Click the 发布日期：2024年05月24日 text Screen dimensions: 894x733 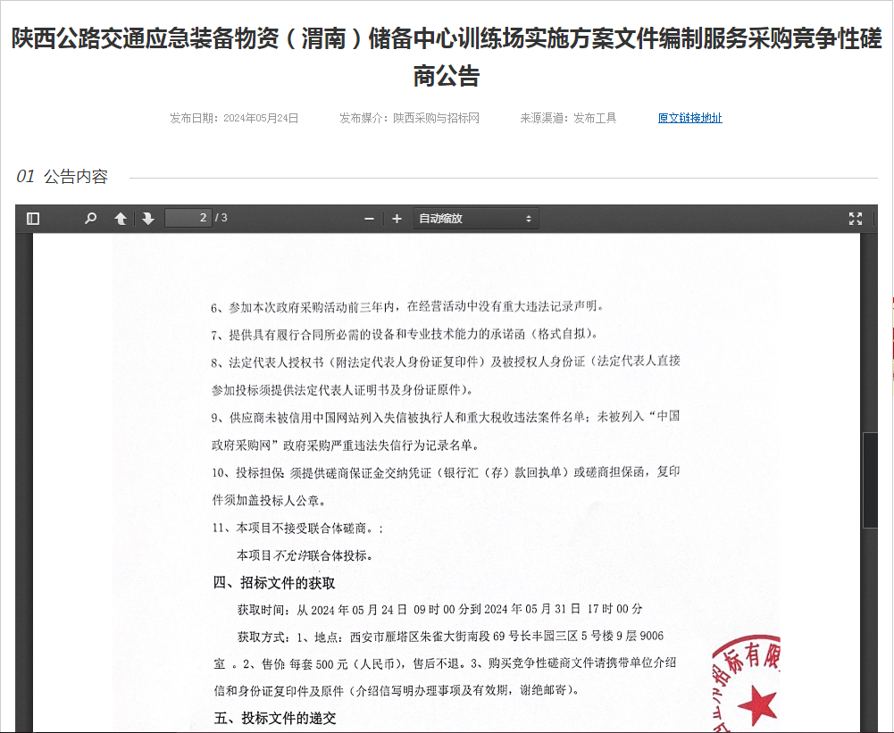pos(234,118)
